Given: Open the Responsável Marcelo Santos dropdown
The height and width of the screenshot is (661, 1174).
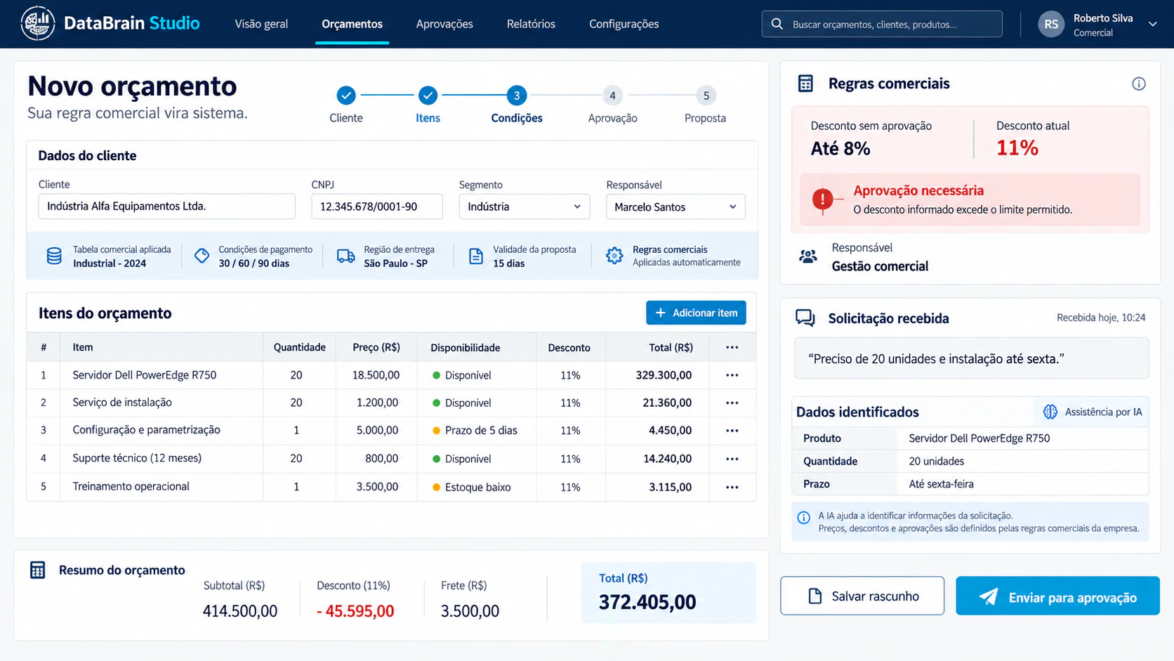Looking at the screenshot, I should pyautogui.click(x=675, y=207).
